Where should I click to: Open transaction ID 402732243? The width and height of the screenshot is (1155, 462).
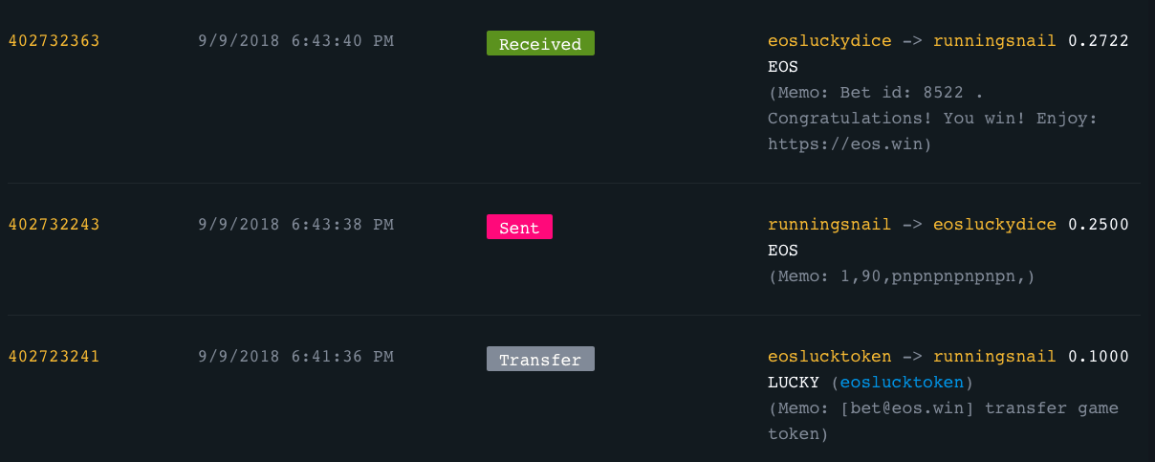pyautogui.click(x=54, y=225)
